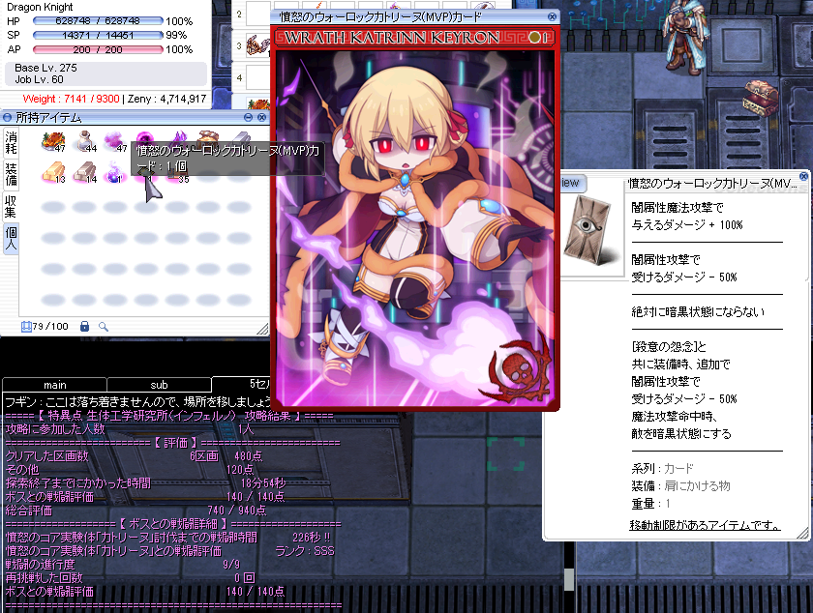Screen dimensions: 813x613
Task: Click the 再挑戦した回数 0 回 chat line
Action: pos(130,578)
